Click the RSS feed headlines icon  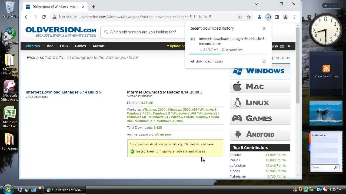(326, 69)
